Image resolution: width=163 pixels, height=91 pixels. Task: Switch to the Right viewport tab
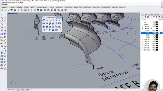[x=27, y=90]
